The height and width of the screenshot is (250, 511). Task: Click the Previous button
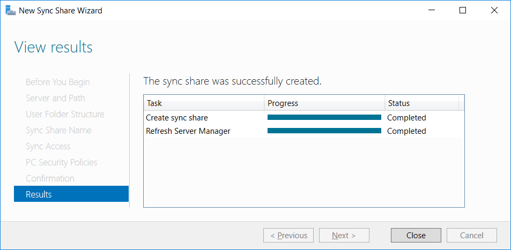pyautogui.click(x=288, y=236)
